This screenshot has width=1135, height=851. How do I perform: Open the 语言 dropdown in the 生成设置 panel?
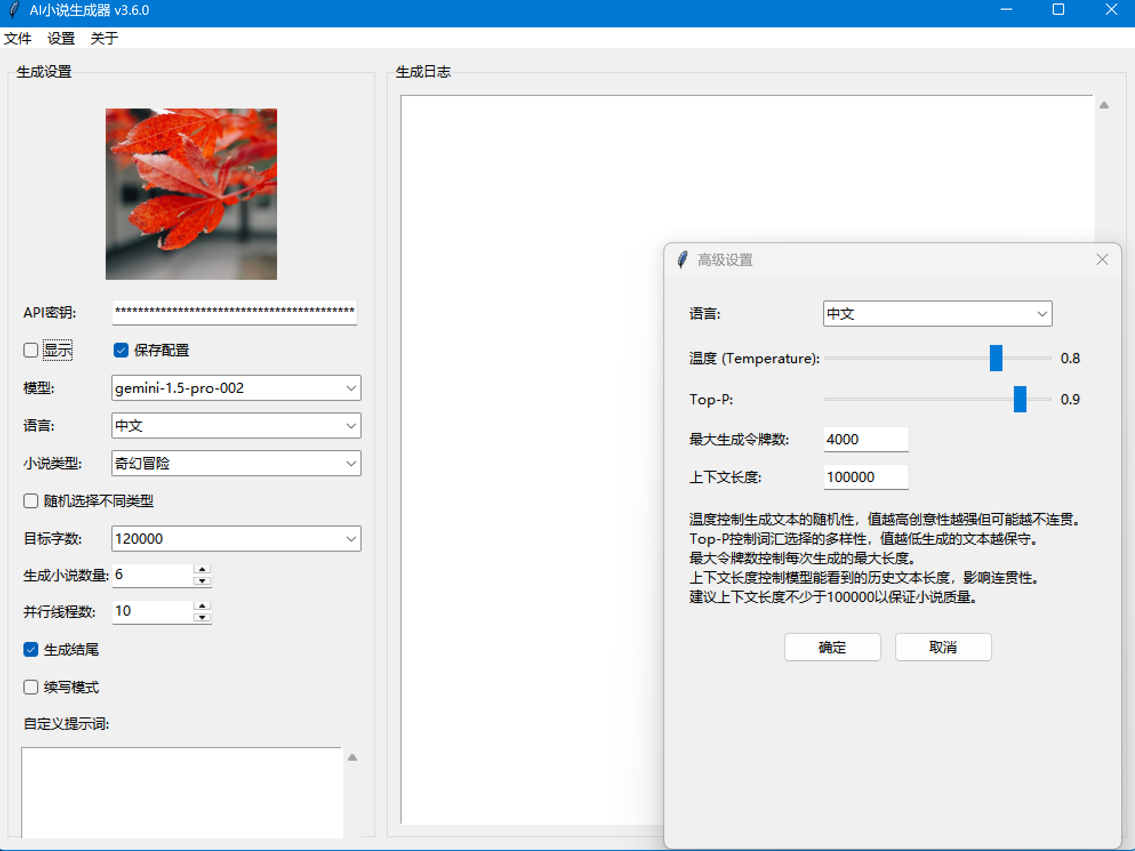[x=236, y=426]
